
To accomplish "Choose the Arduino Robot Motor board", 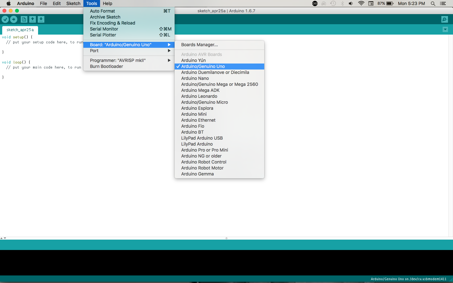I will pyautogui.click(x=219, y=168).
